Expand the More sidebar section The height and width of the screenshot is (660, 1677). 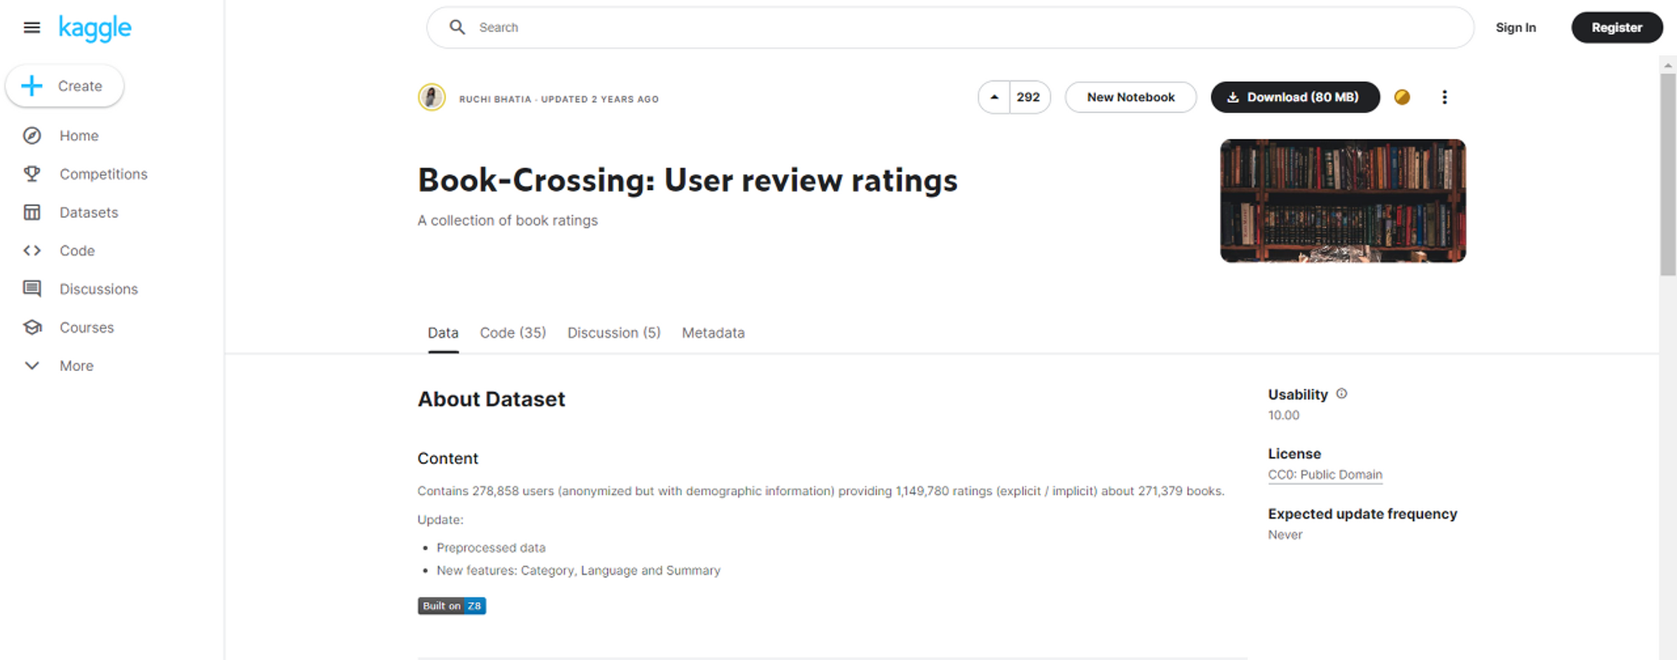59,366
